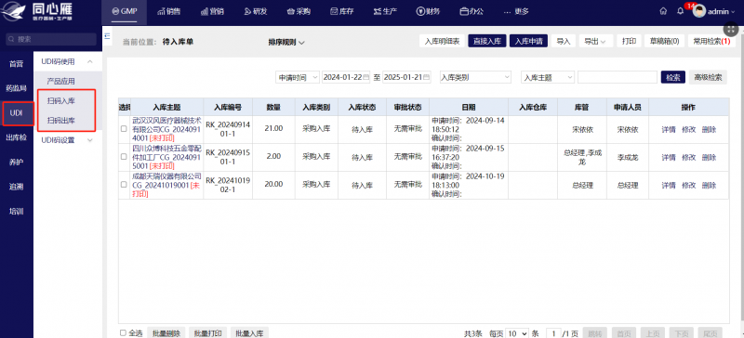Viewport: 744px width, 338px height.
Task: Select 培训 in the left sidebar
Action: pyautogui.click(x=17, y=212)
